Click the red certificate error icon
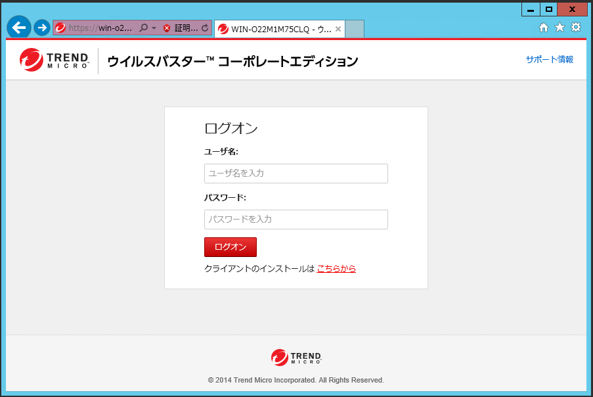The height and width of the screenshot is (397, 593). [x=167, y=28]
